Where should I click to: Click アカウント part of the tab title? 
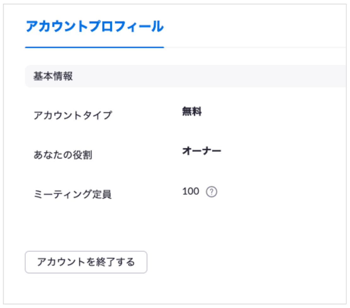point(57,27)
